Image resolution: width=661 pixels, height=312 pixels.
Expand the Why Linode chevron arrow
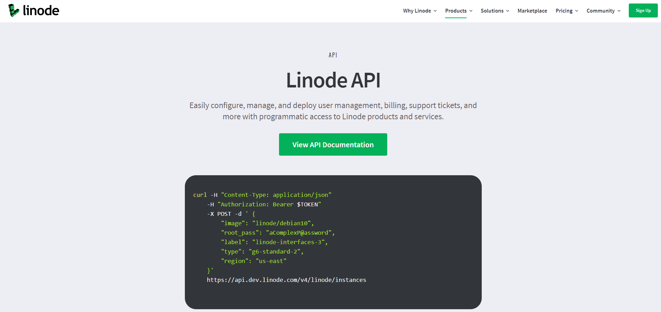(435, 11)
